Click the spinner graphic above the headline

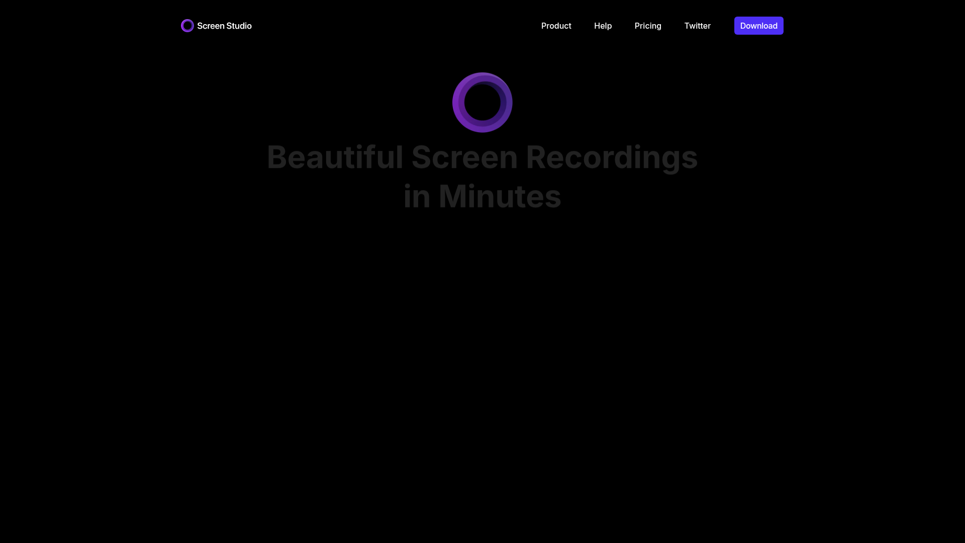pos(482,102)
